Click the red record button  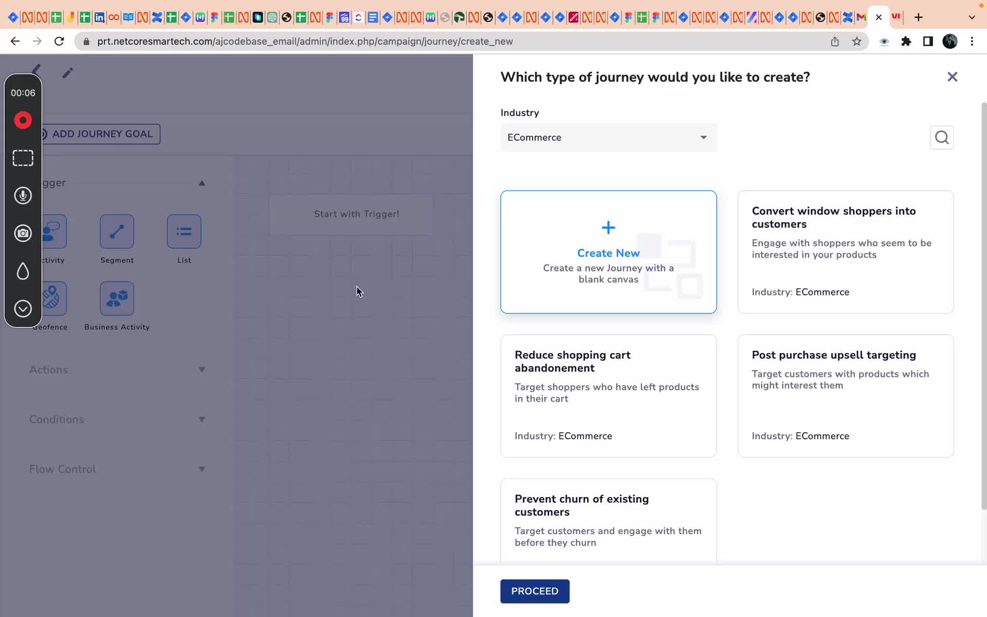(23, 120)
